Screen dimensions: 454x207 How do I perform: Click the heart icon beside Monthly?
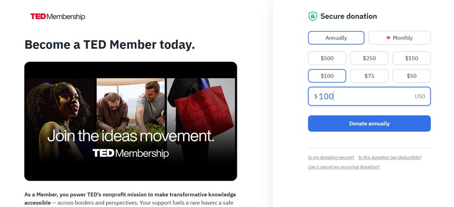[389, 38]
